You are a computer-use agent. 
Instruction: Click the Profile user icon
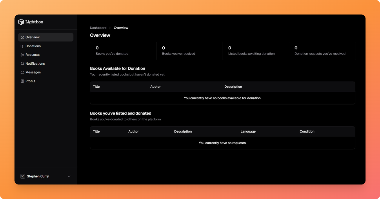tap(22, 81)
